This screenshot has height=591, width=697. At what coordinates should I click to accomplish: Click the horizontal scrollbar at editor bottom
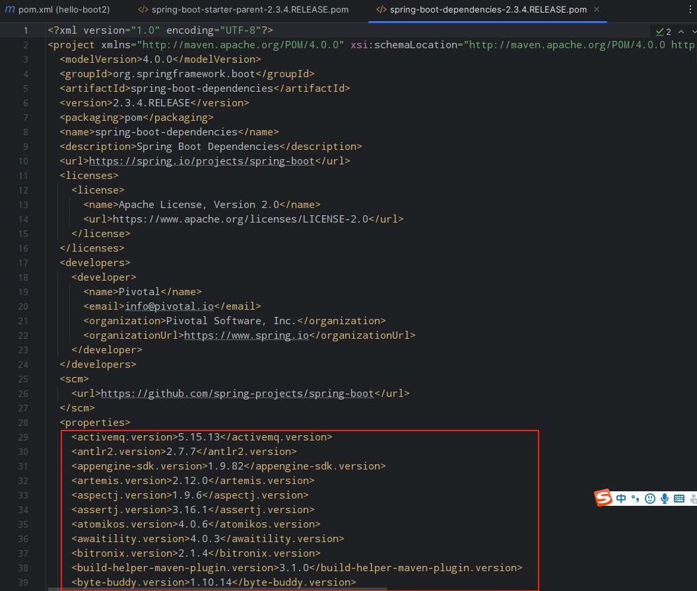pos(217,589)
